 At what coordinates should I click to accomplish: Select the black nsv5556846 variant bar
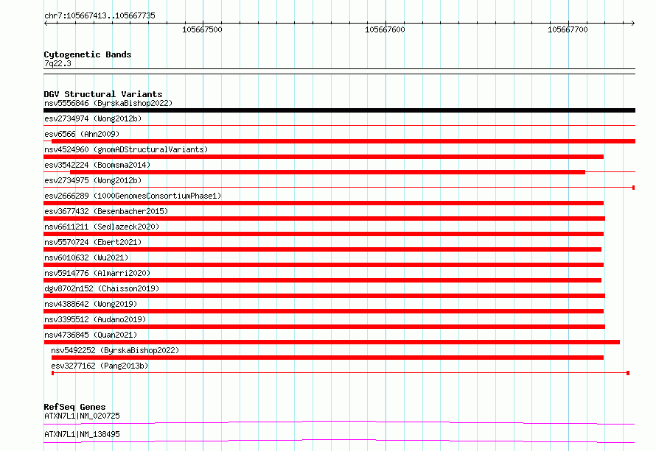(x=339, y=110)
